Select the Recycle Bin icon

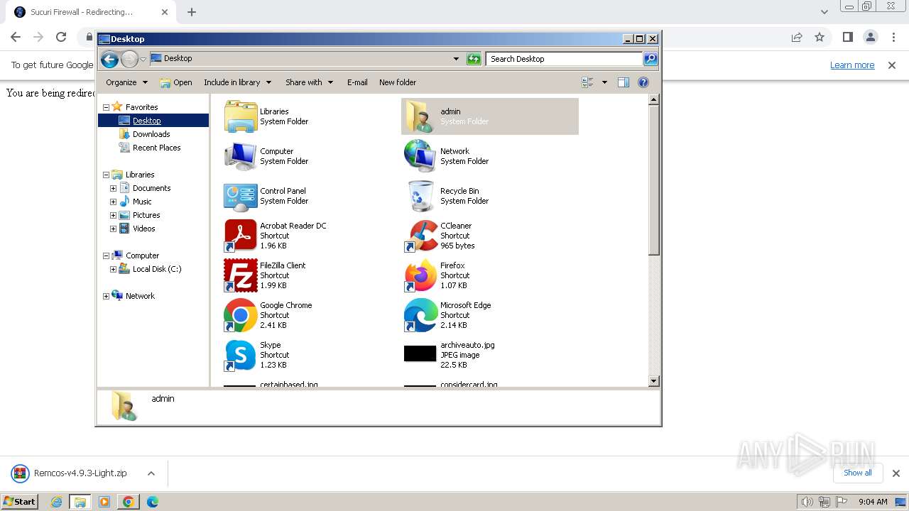[420, 196]
